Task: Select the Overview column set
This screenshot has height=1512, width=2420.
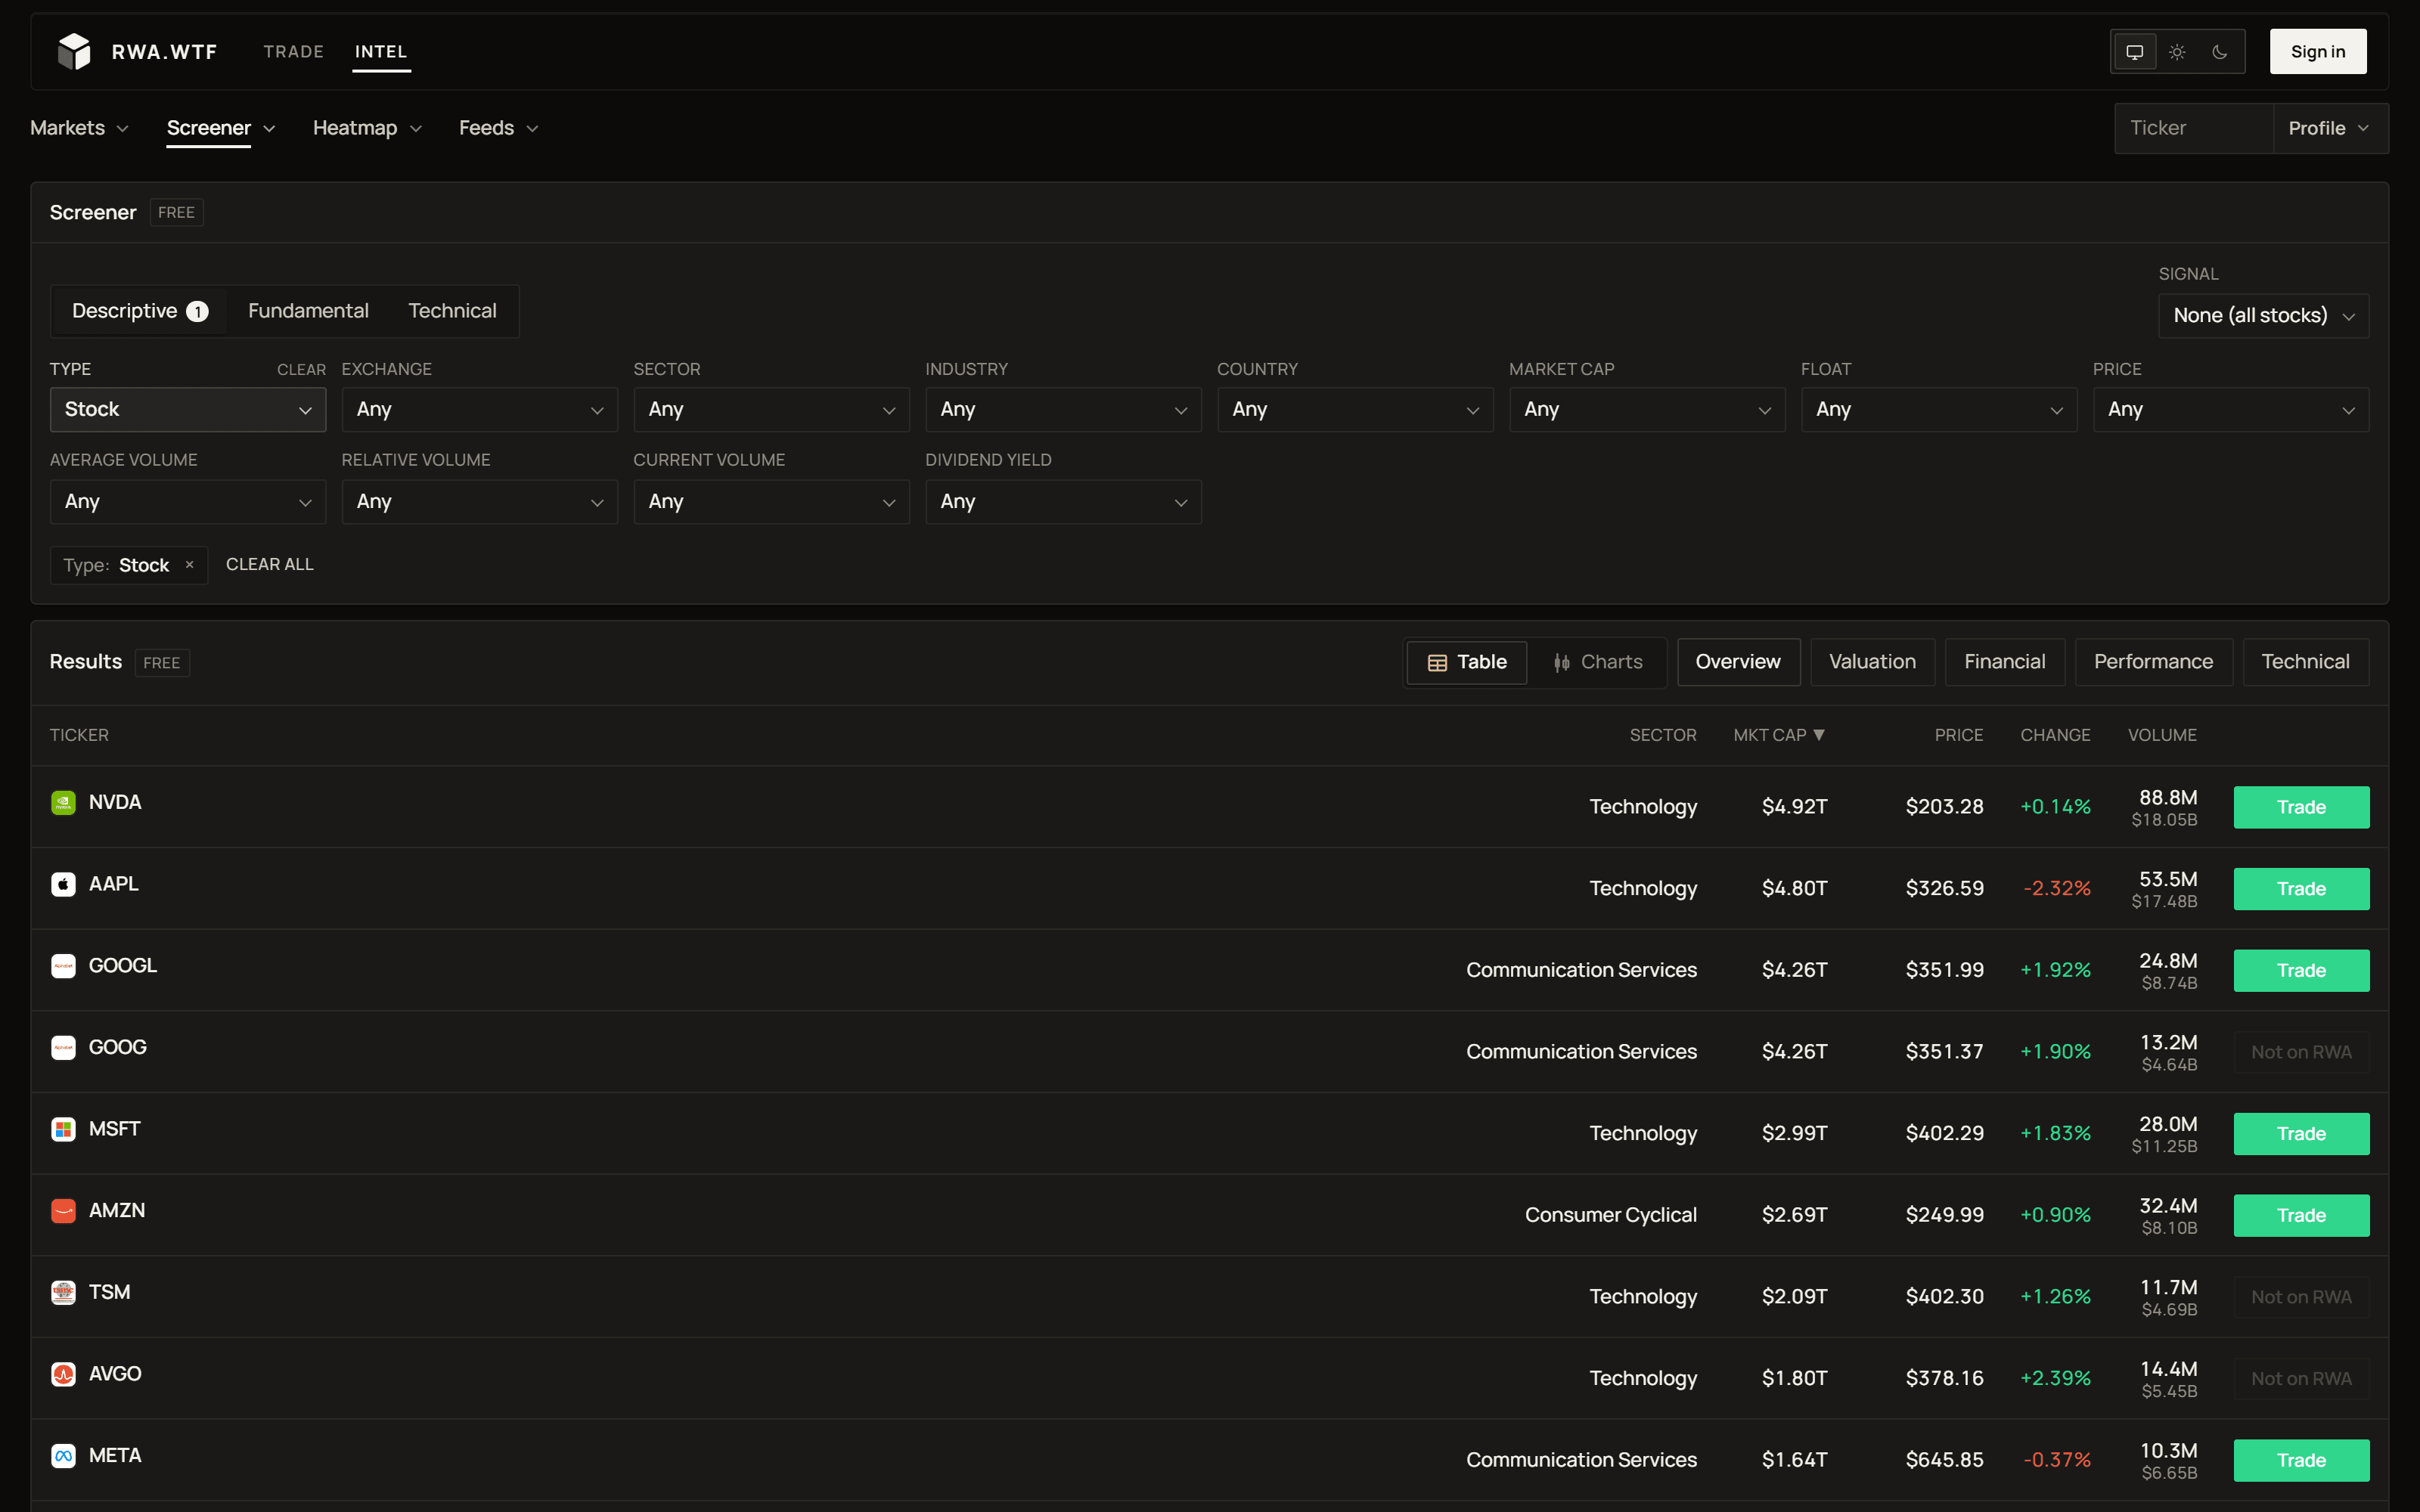Action: (1738, 662)
